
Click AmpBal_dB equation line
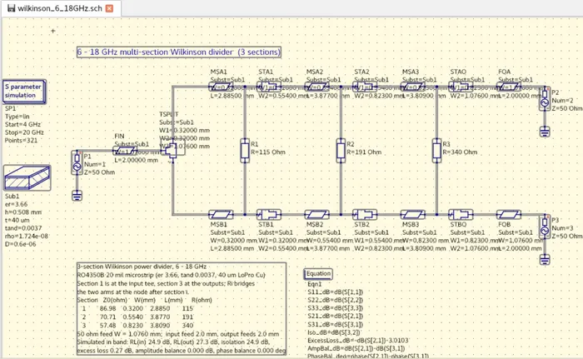[x=356, y=348]
